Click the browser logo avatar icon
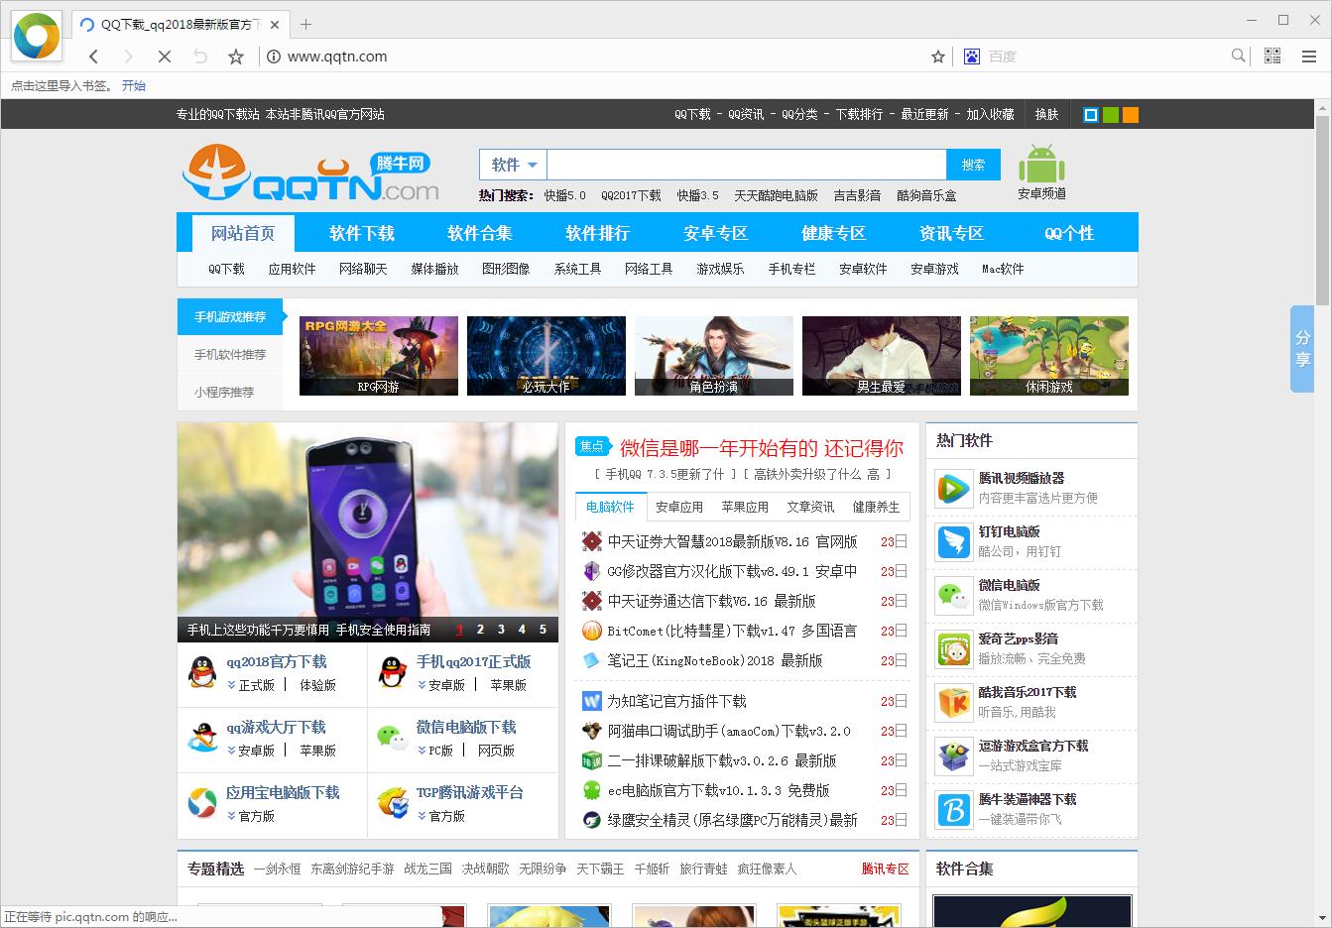 pos(38,36)
